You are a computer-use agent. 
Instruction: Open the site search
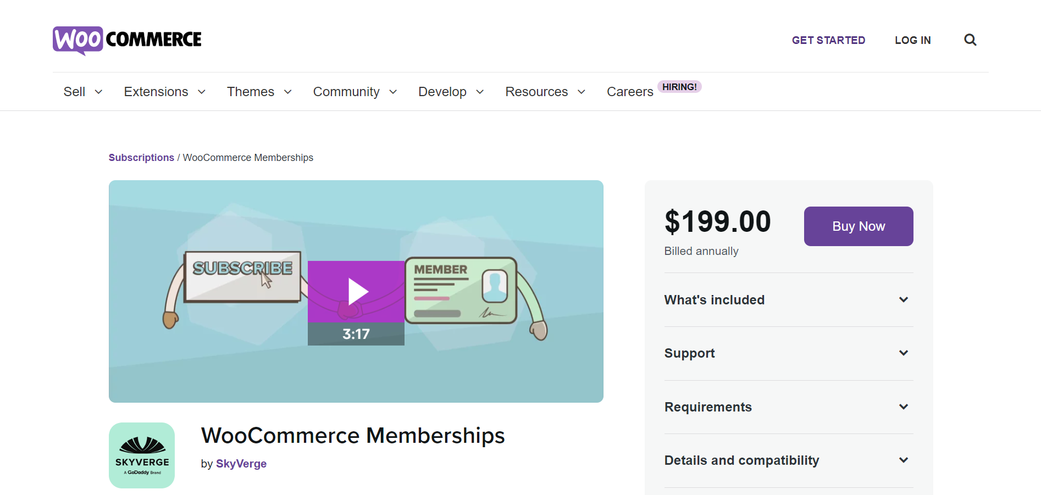(x=970, y=40)
